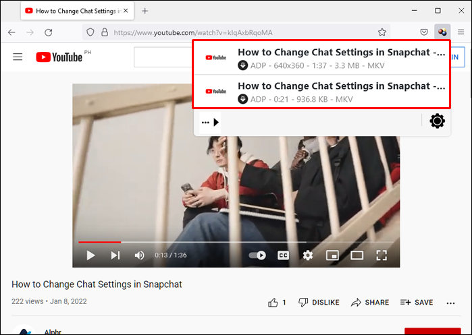472x335 pixels.
Task: Open a new browser tab
Action: click(145, 11)
